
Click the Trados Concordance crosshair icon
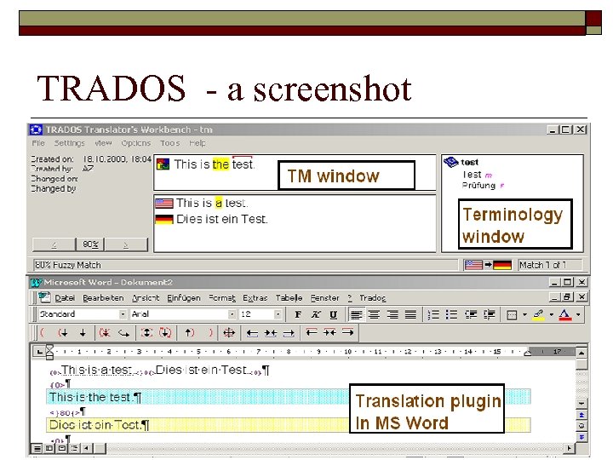coord(229,333)
